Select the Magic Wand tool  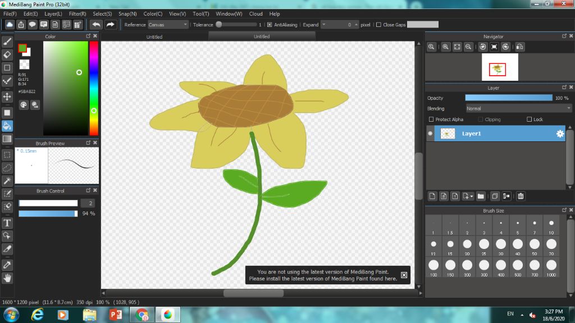[x=7, y=181]
